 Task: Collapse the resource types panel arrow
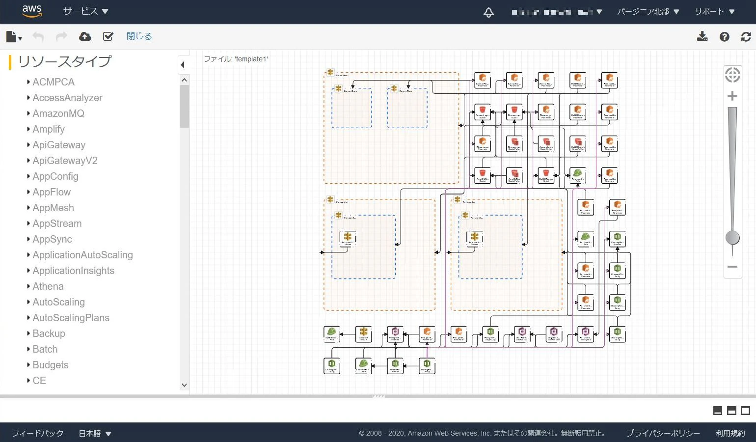click(x=183, y=64)
